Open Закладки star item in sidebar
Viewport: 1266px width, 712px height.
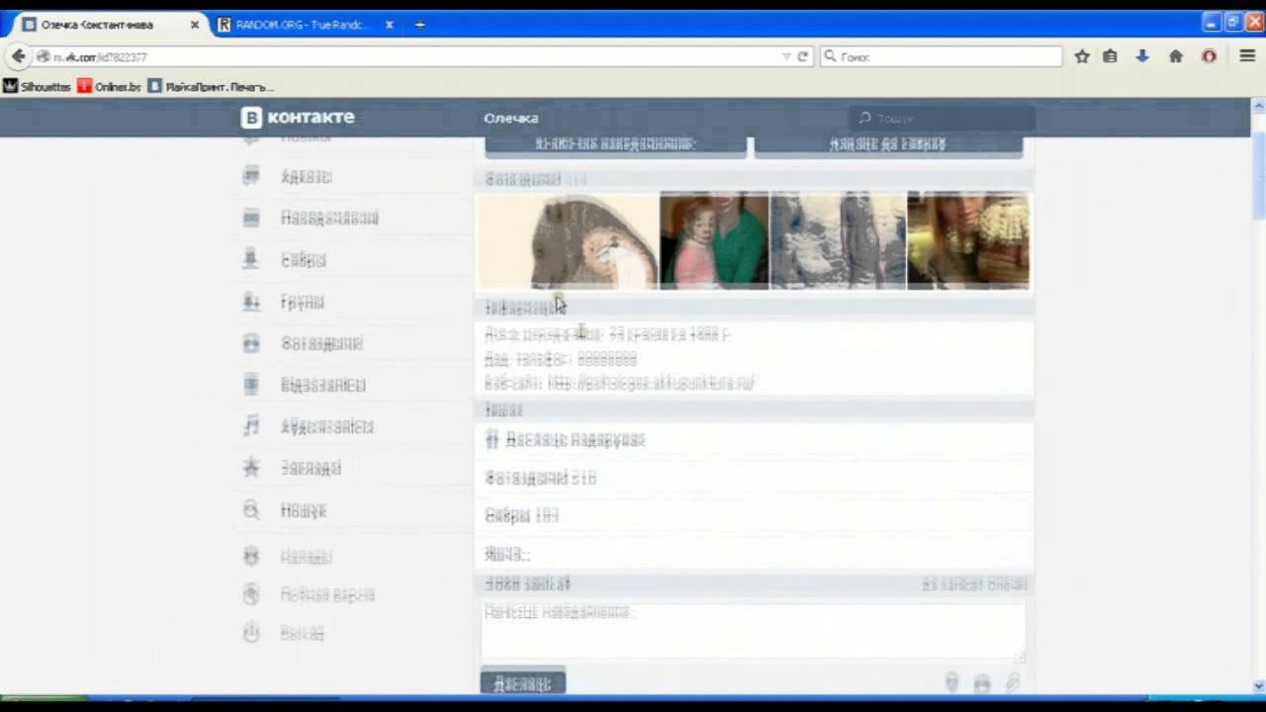pos(292,469)
